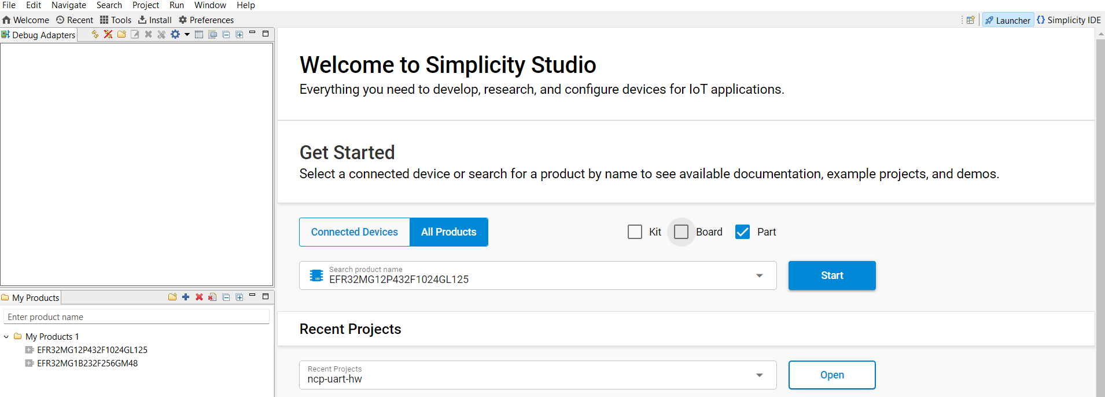Enable the Kit checkbox

click(x=635, y=232)
